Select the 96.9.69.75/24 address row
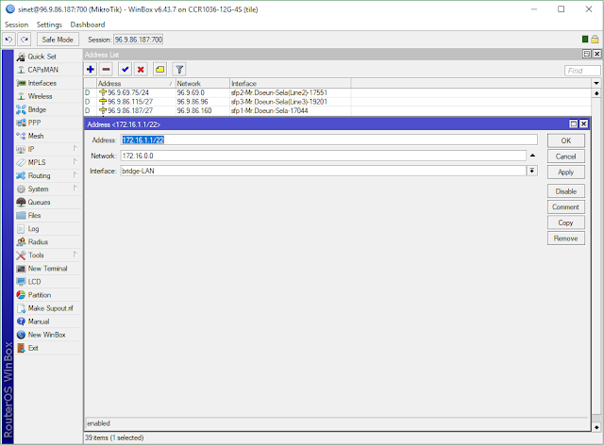The image size is (604, 445). point(338,92)
